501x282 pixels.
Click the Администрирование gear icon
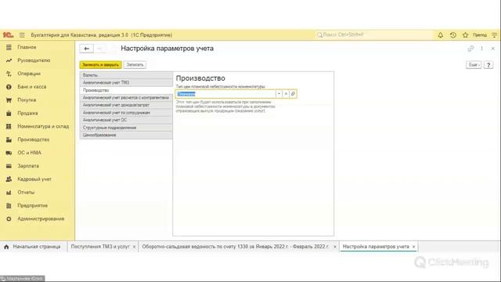pos(9,219)
